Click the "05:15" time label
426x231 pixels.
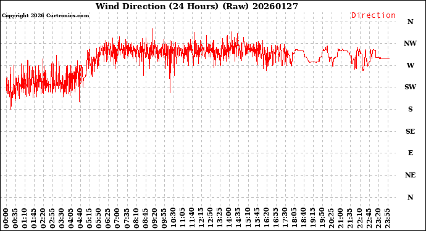click(x=90, y=219)
